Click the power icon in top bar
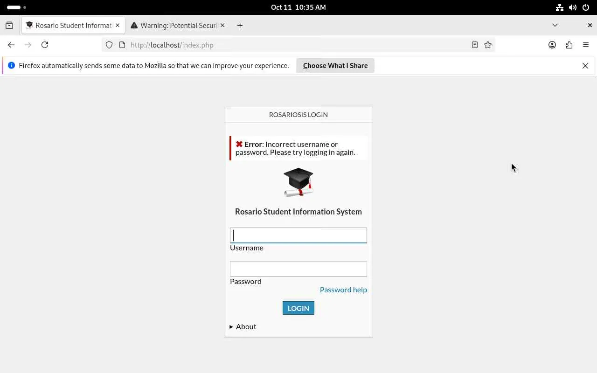The image size is (597, 373). [586, 7]
